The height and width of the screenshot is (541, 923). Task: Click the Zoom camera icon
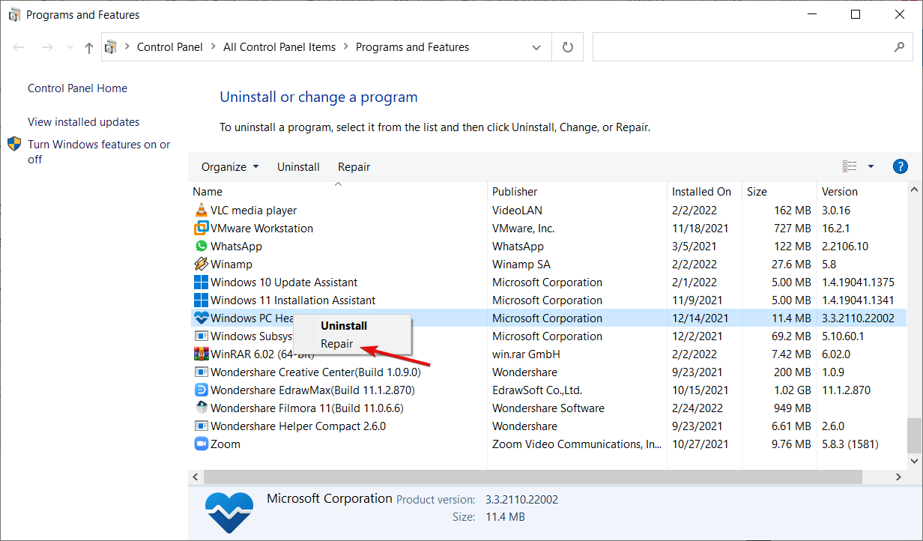(201, 444)
